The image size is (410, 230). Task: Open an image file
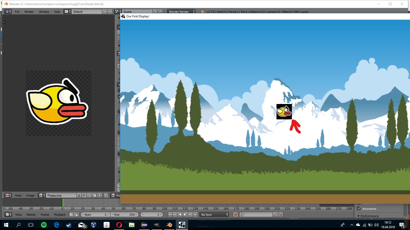point(95,195)
